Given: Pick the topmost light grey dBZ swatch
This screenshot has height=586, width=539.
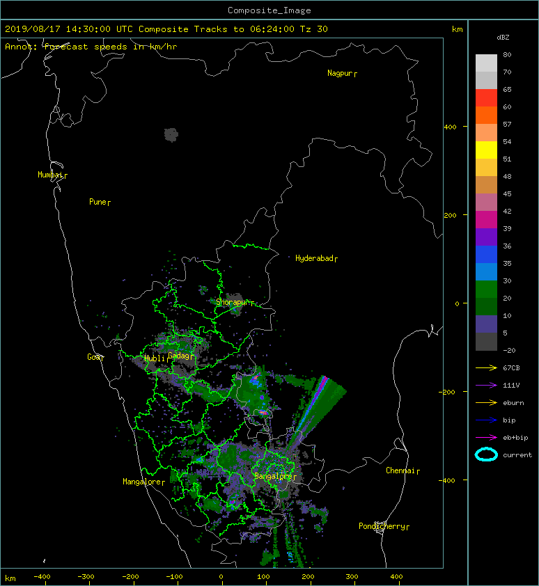Looking at the screenshot, I should tap(486, 63).
